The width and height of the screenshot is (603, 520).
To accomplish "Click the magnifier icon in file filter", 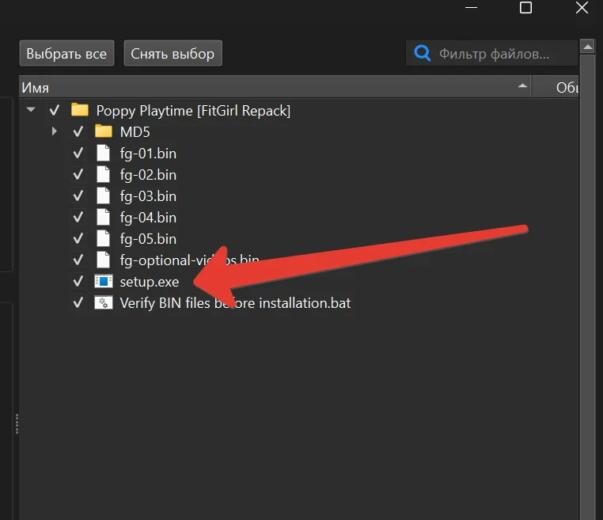I will [423, 54].
